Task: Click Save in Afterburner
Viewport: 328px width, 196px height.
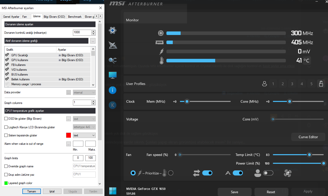Action: point(235,192)
